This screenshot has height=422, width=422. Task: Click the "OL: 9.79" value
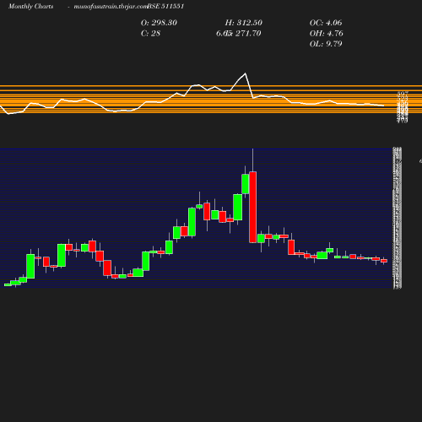click(x=326, y=44)
